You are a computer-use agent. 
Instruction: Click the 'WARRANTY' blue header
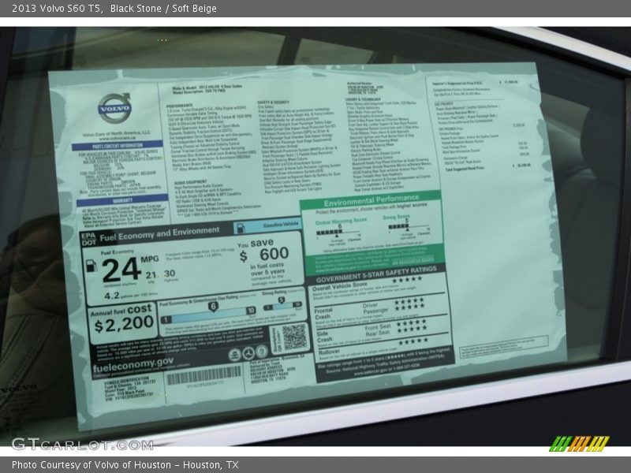point(123,200)
